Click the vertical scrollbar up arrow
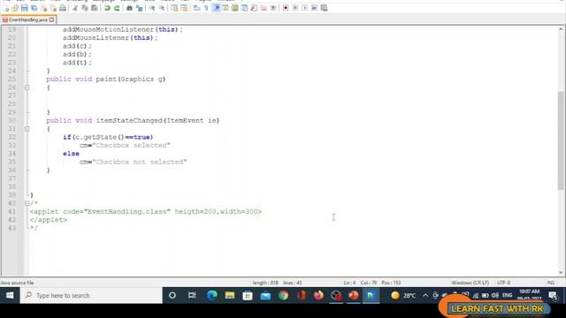Image resolution: width=566 pixels, height=318 pixels. tap(561, 29)
